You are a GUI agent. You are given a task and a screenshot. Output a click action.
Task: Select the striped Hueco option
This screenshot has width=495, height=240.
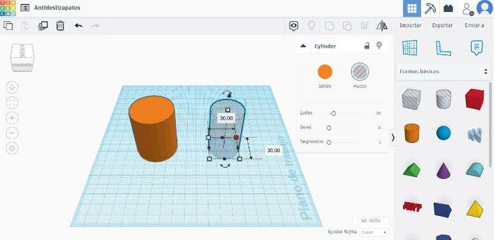(x=360, y=72)
